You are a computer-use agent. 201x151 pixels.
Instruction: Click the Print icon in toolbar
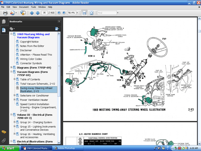pyautogui.click(x=5, y=13)
